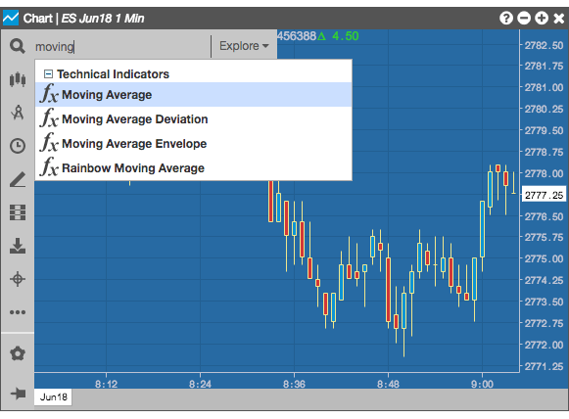Open chart settings gear icon
569x419 pixels.
tap(18, 353)
